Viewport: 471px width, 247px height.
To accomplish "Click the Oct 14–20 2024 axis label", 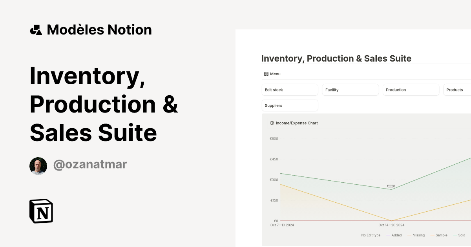I will (391, 225).
